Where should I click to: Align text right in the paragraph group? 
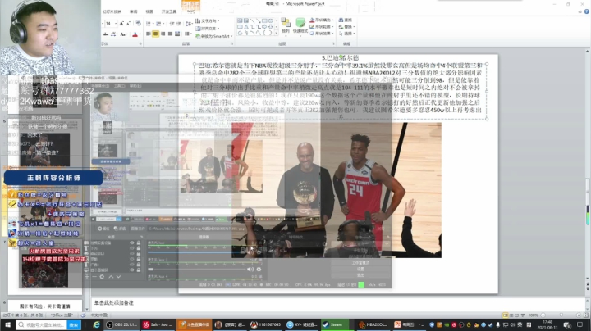[163, 34]
